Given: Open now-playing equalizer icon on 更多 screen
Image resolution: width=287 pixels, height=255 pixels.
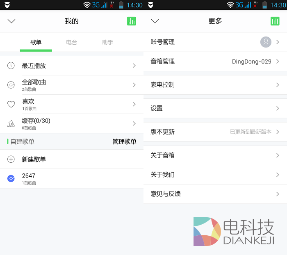Looking at the screenshot, I should pyautogui.click(x=275, y=21).
